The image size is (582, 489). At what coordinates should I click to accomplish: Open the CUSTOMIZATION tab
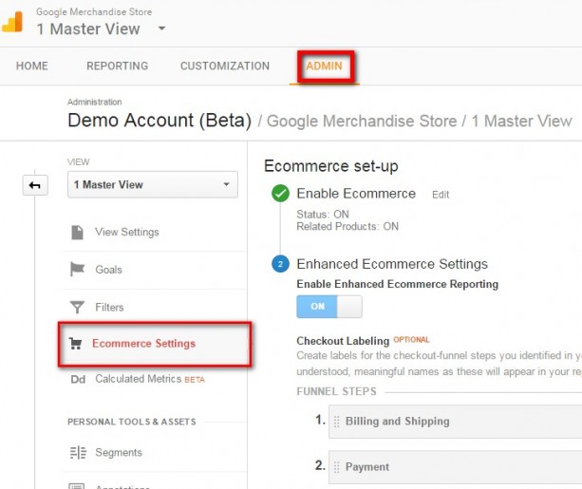(x=225, y=66)
